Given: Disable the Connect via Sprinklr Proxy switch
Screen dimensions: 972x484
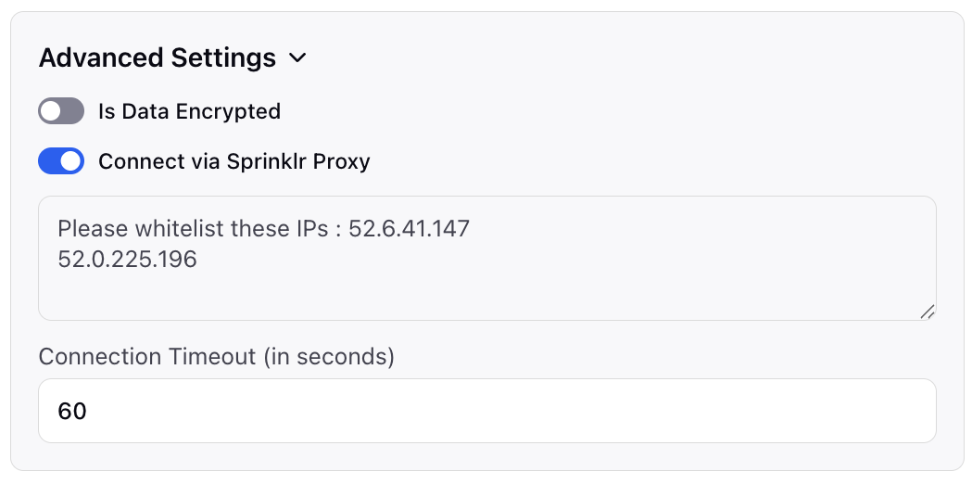Looking at the screenshot, I should coord(61,160).
